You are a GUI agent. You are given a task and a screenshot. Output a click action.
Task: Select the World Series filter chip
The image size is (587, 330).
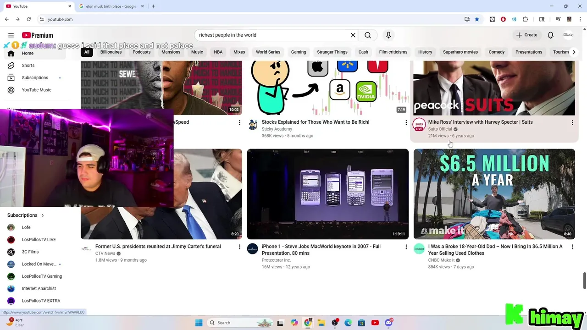pyautogui.click(x=268, y=52)
